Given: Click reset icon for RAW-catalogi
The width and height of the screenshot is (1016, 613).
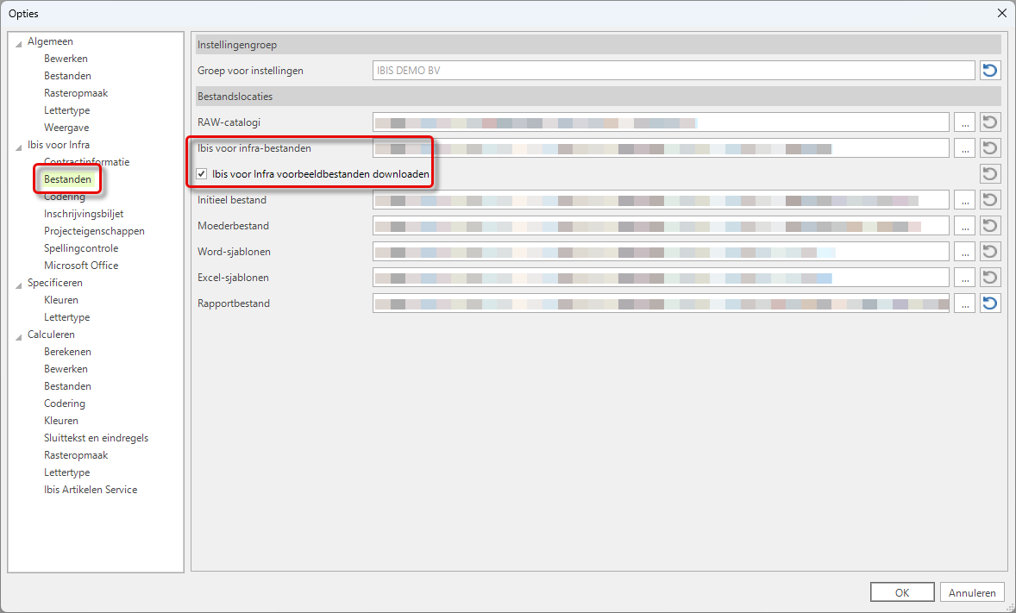Looking at the screenshot, I should (990, 122).
